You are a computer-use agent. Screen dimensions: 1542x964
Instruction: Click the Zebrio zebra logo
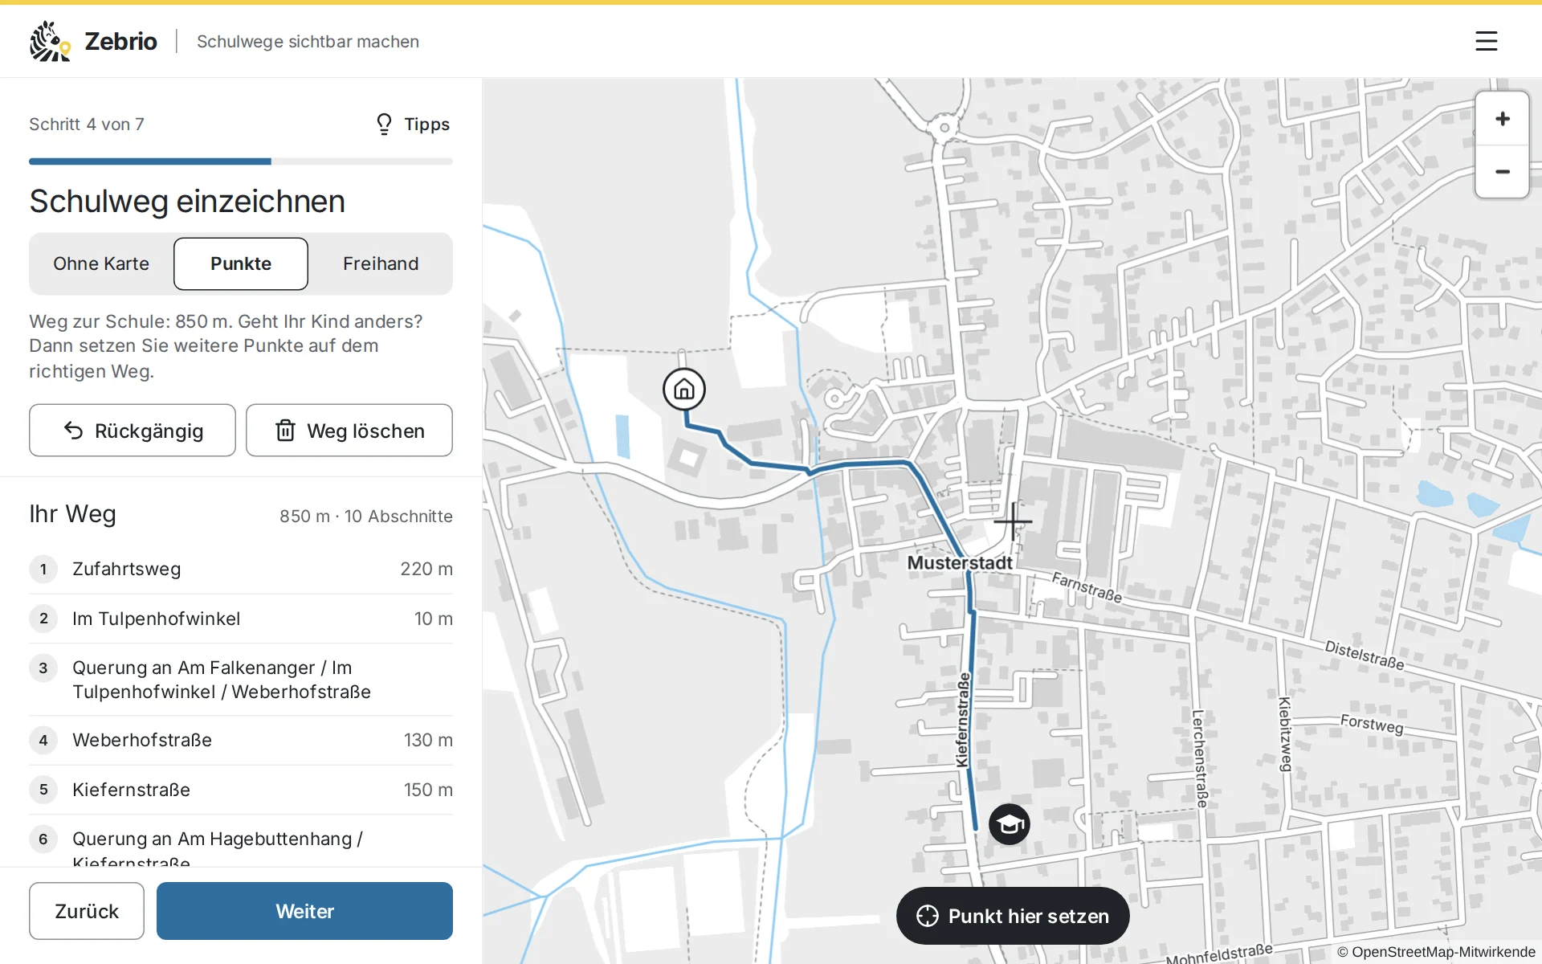tap(50, 41)
